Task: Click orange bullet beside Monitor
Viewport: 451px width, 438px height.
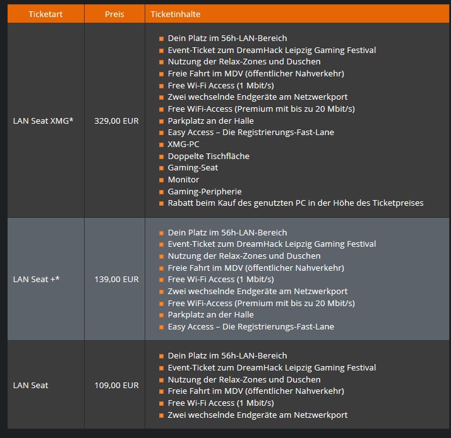Action: pos(162,180)
